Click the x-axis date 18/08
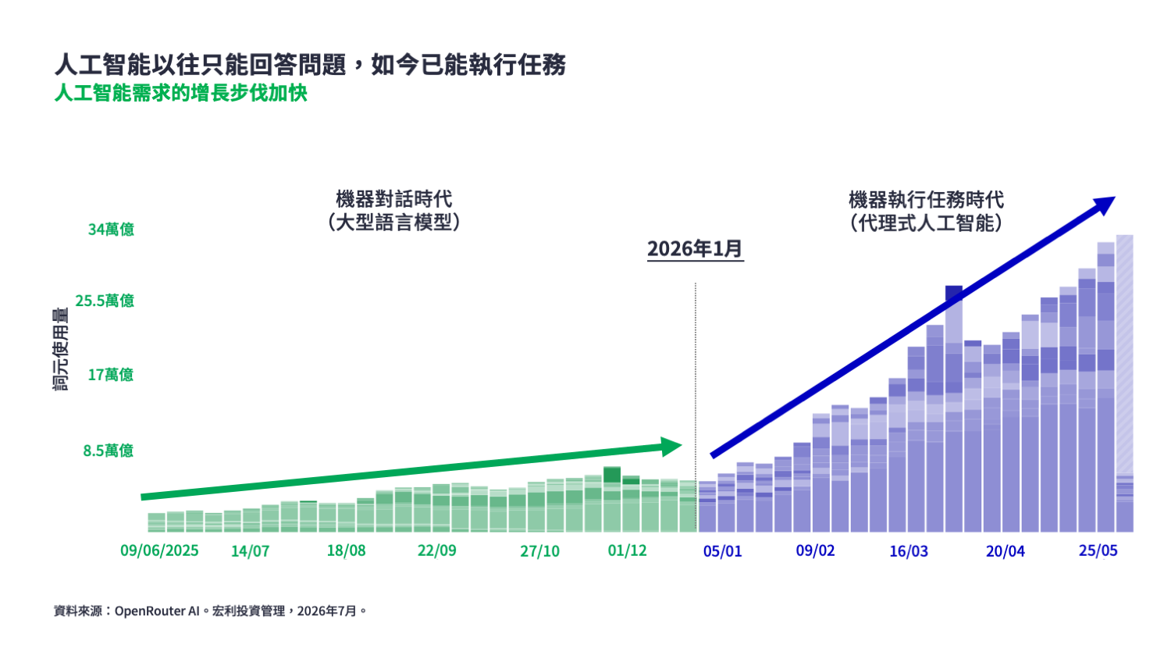Screen dimensions: 1171x659 click(x=346, y=550)
